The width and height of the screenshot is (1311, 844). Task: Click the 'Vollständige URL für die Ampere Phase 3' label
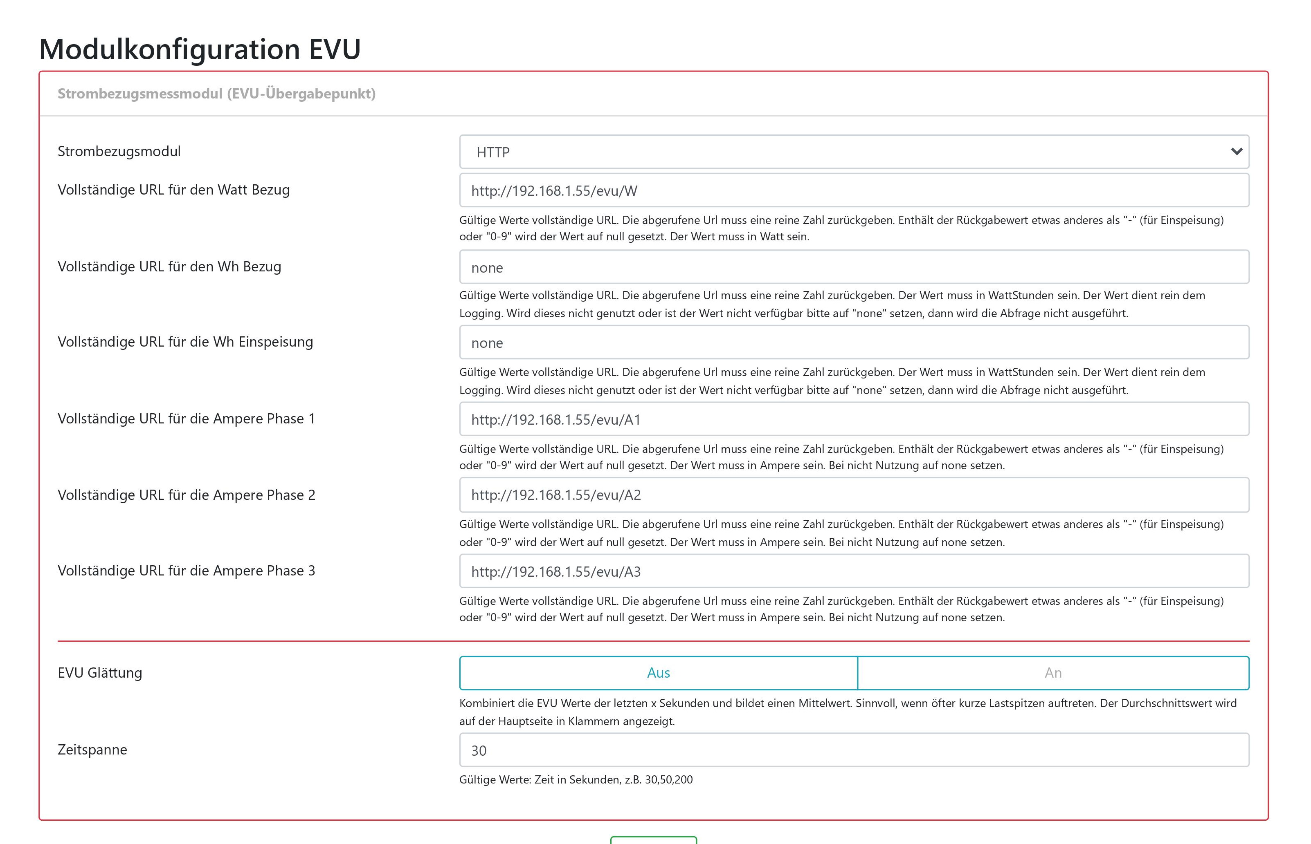point(187,571)
